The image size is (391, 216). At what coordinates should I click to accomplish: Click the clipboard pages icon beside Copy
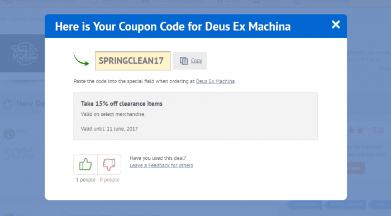[x=184, y=61]
